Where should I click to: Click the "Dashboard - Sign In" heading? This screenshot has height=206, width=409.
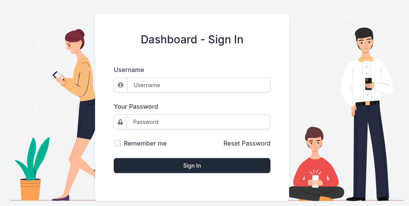click(x=192, y=39)
